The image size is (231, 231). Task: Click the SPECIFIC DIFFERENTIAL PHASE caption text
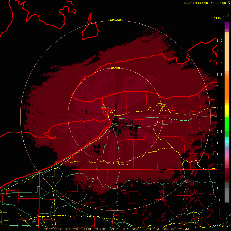pos(75,229)
